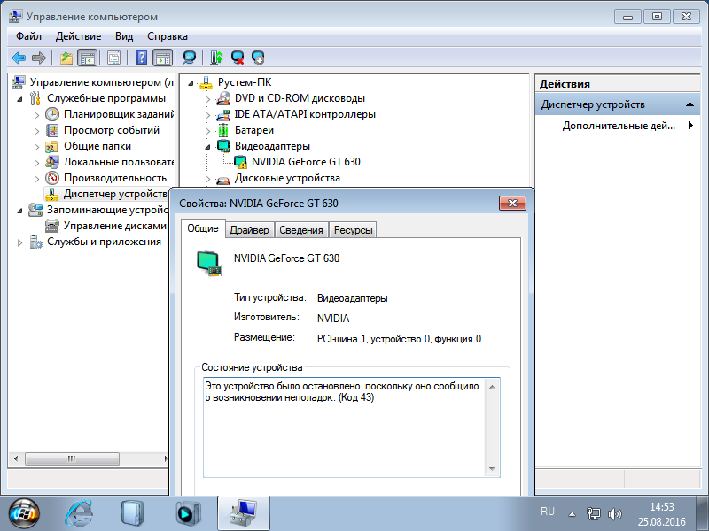The image size is (709, 531).
Task: Expand IDE ATA/ATAPI контроллеры node
Action: tap(207, 115)
